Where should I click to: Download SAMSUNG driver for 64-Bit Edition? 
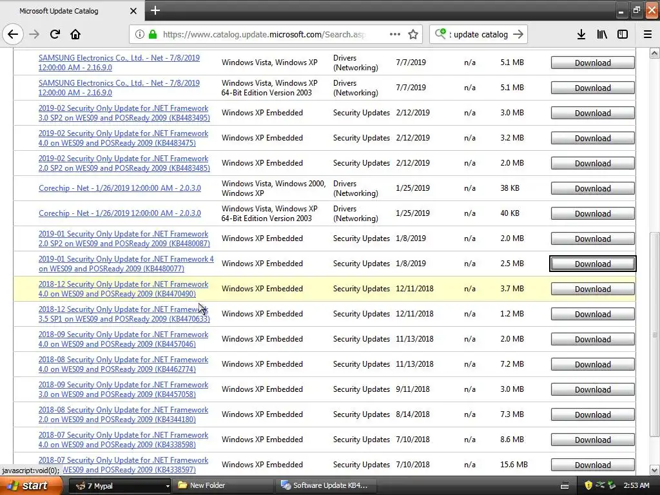(593, 88)
